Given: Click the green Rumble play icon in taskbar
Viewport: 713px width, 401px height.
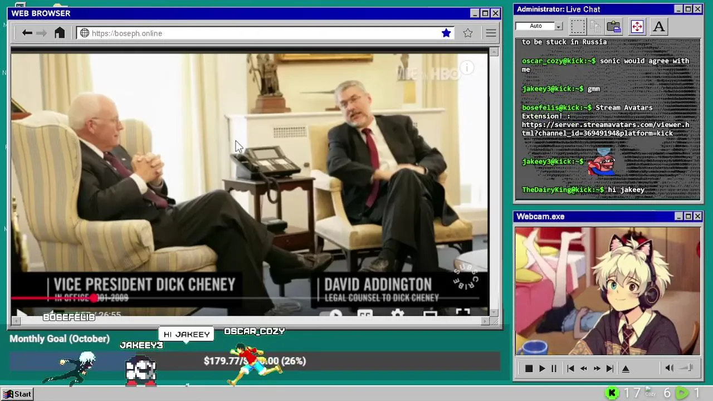Looking at the screenshot, I should (682, 393).
